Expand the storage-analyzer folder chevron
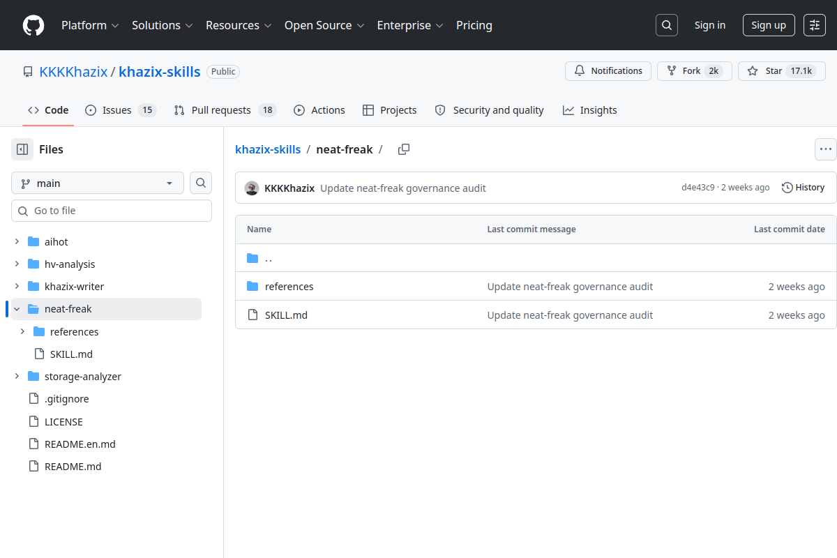 [x=17, y=377]
